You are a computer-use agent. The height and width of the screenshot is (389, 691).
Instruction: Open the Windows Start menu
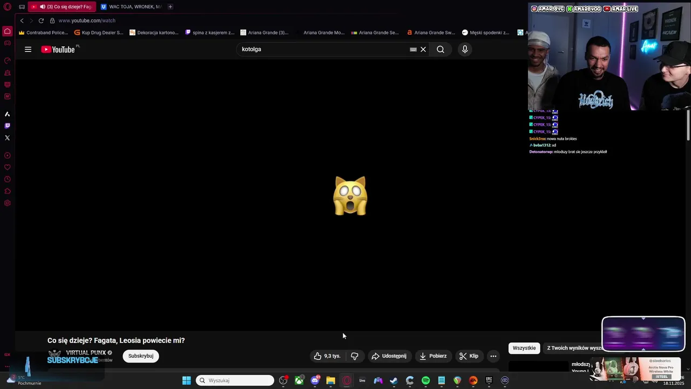(x=186, y=380)
